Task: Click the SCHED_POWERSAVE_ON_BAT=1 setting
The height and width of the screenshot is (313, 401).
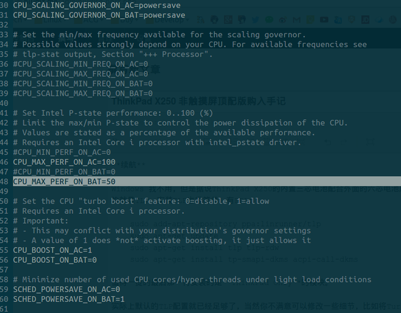Action: pos(69,299)
